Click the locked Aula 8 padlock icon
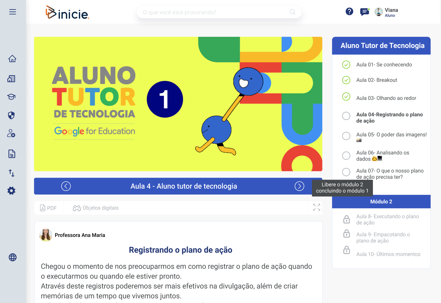Image resolution: width=441 pixels, height=303 pixels. [346, 219]
